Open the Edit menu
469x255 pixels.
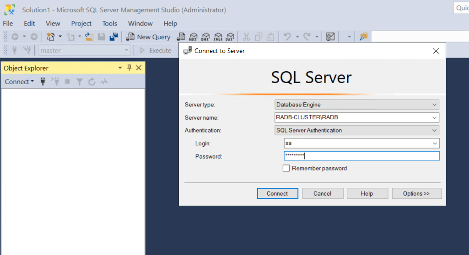[x=29, y=23]
